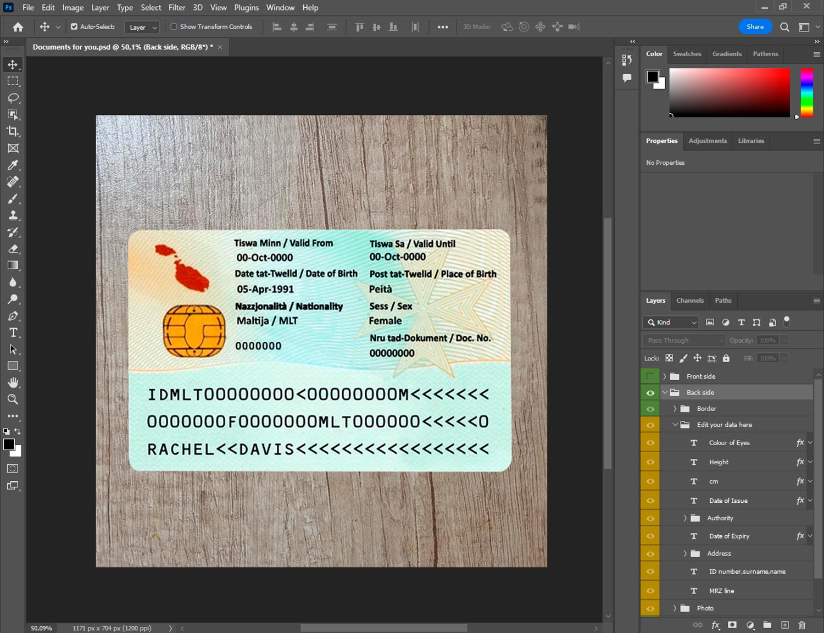824x633 pixels.
Task: Click the delete layer trash icon
Action: [x=801, y=625]
